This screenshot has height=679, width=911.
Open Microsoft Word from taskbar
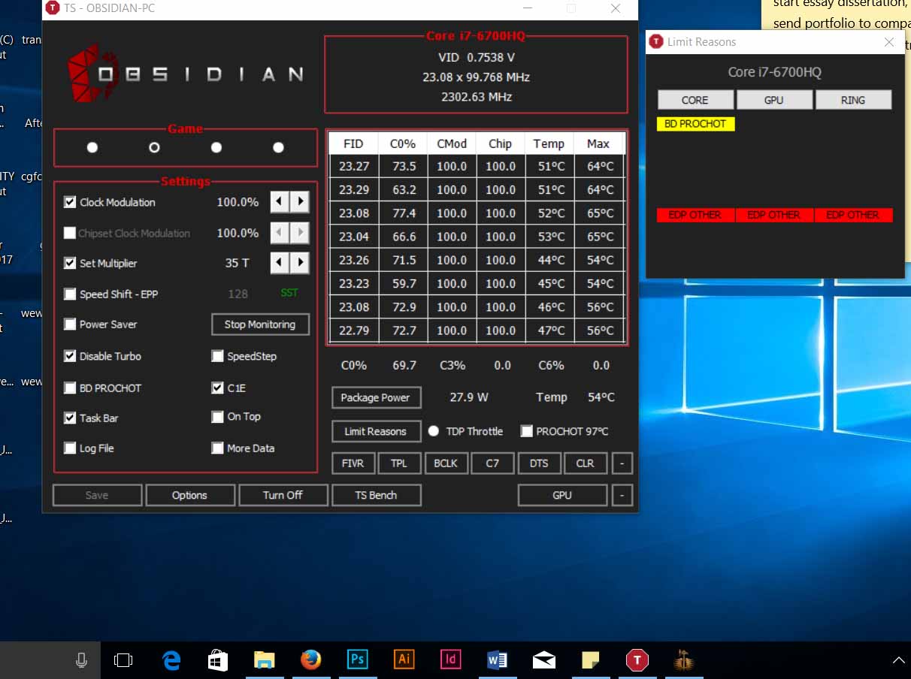coord(497,659)
